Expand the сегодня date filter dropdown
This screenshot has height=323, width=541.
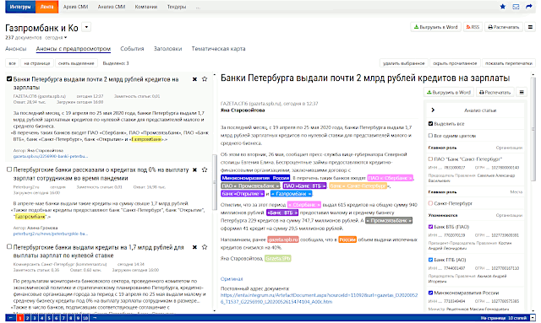point(56,38)
